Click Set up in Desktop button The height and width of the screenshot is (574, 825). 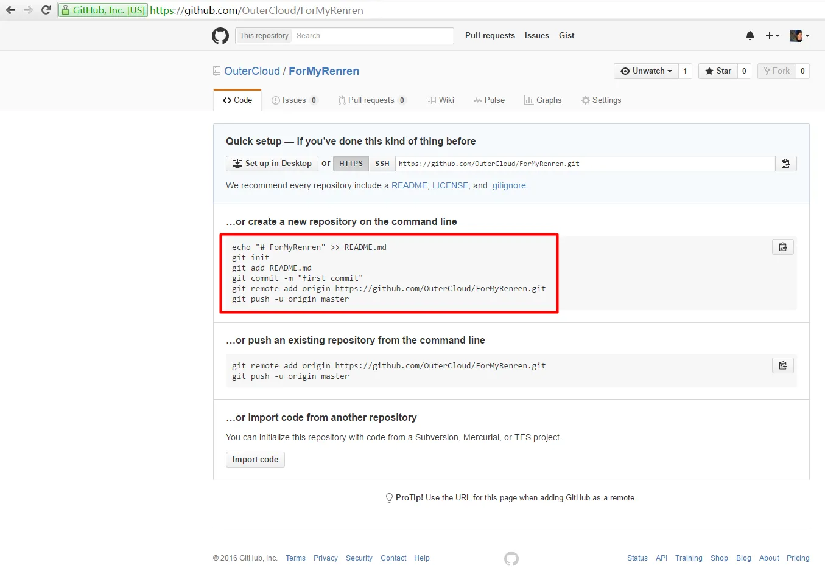(272, 164)
